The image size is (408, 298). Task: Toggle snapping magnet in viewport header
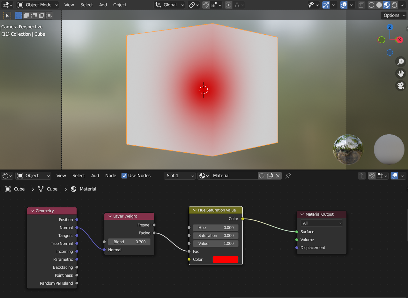point(206,5)
